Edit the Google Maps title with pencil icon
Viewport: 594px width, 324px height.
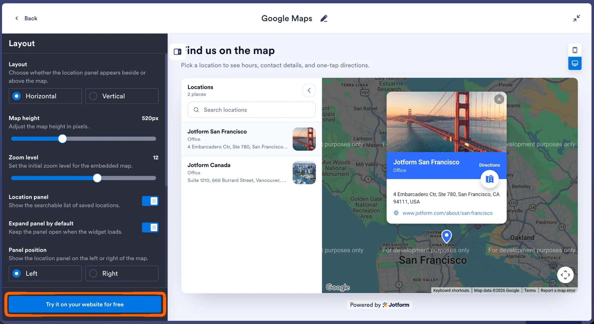tap(324, 18)
